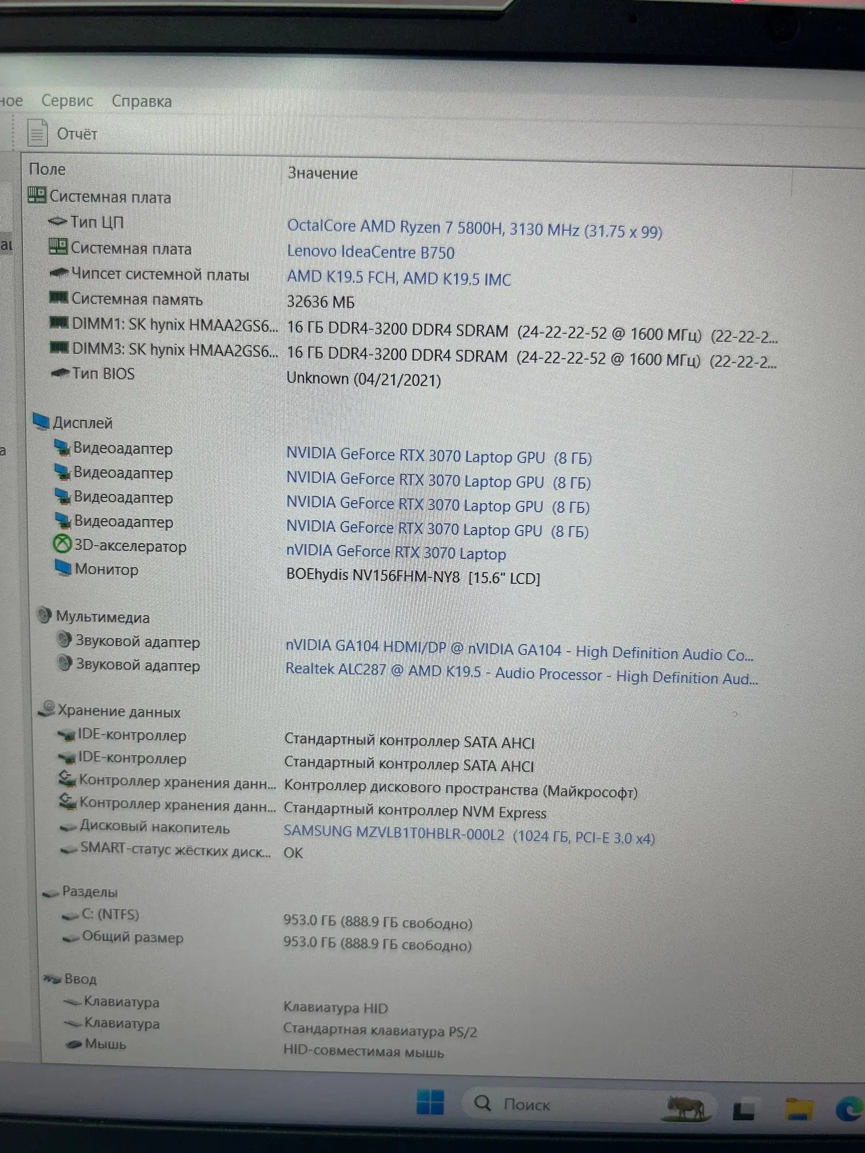
Task: Click the Поиск taskbar search box
Action: point(588,1104)
